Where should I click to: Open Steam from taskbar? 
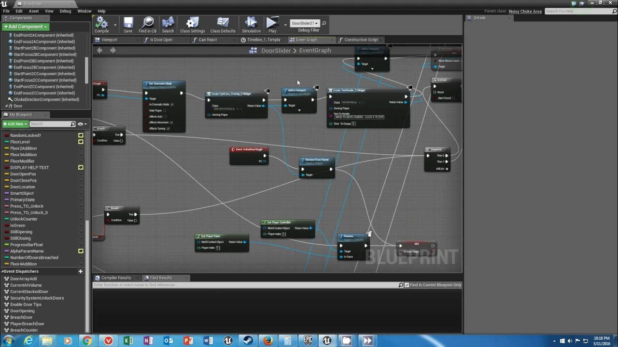pos(248,341)
